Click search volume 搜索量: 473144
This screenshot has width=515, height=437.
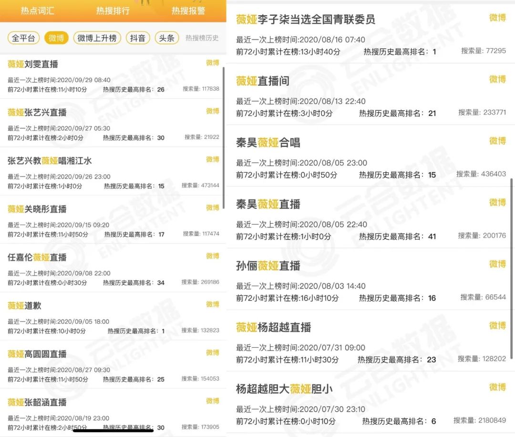pos(200,185)
